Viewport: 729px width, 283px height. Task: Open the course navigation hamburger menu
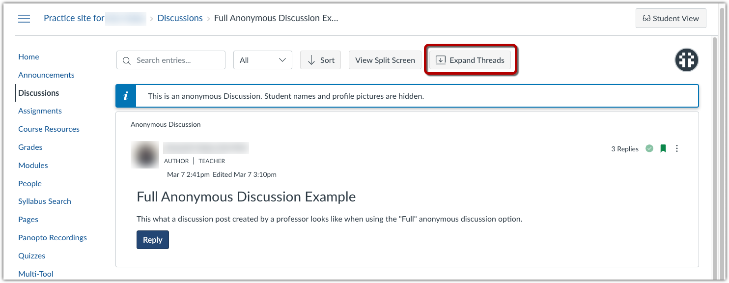[x=24, y=18]
